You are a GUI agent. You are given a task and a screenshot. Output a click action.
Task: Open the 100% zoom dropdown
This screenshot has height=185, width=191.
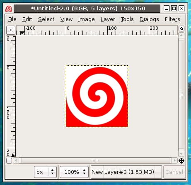pyautogui.click(x=74, y=172)
